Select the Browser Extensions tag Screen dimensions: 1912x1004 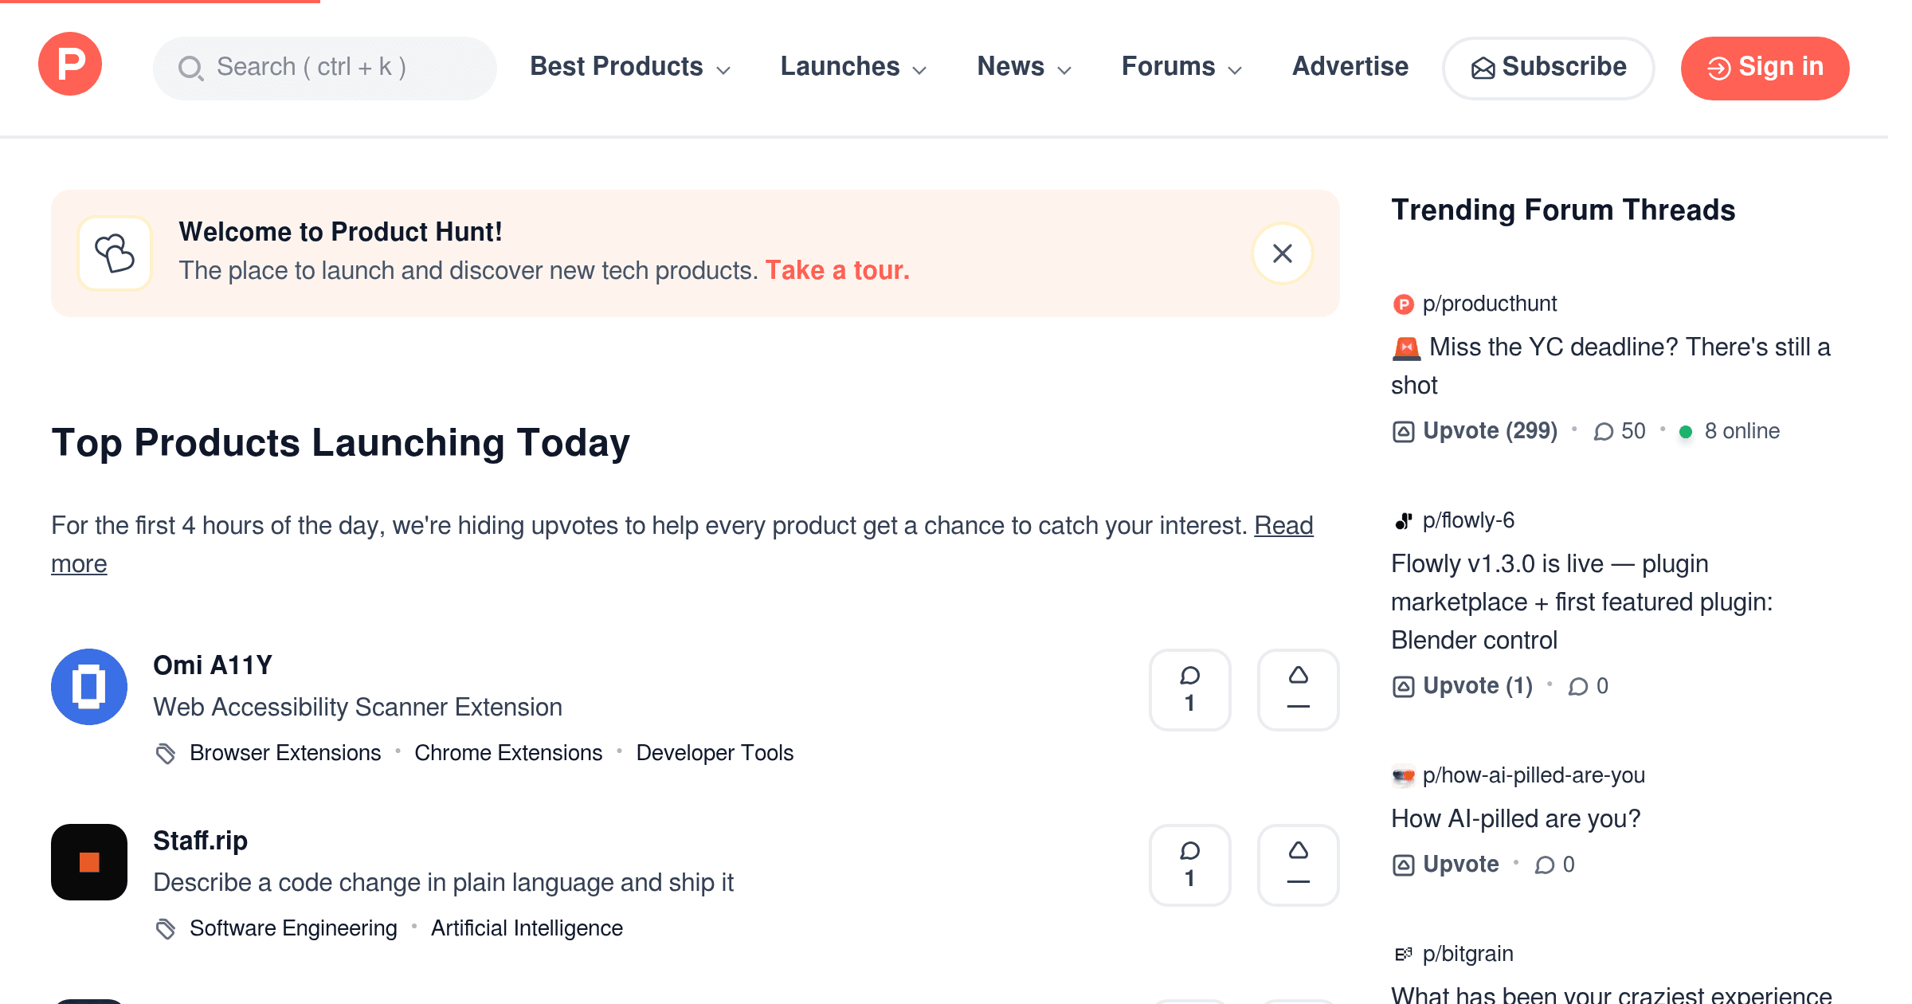pyautogui.click(x=285, y=753)
